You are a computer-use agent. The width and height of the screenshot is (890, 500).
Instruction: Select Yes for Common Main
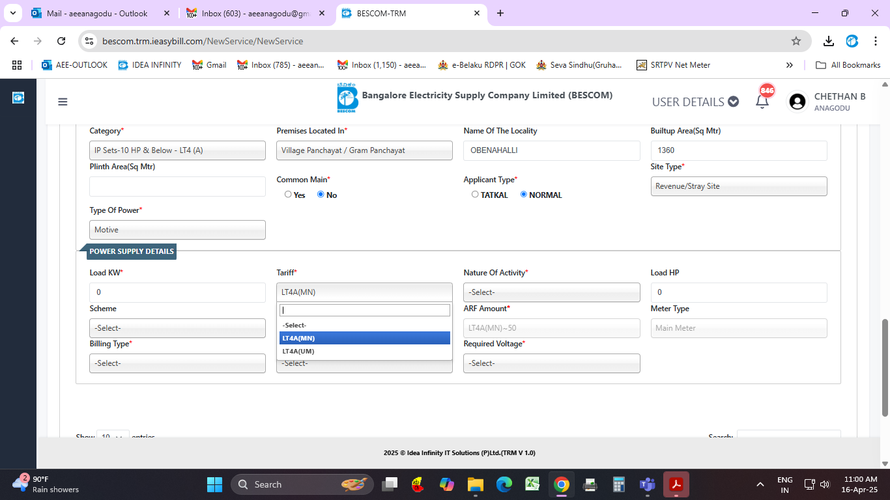[x=288, y=195]
